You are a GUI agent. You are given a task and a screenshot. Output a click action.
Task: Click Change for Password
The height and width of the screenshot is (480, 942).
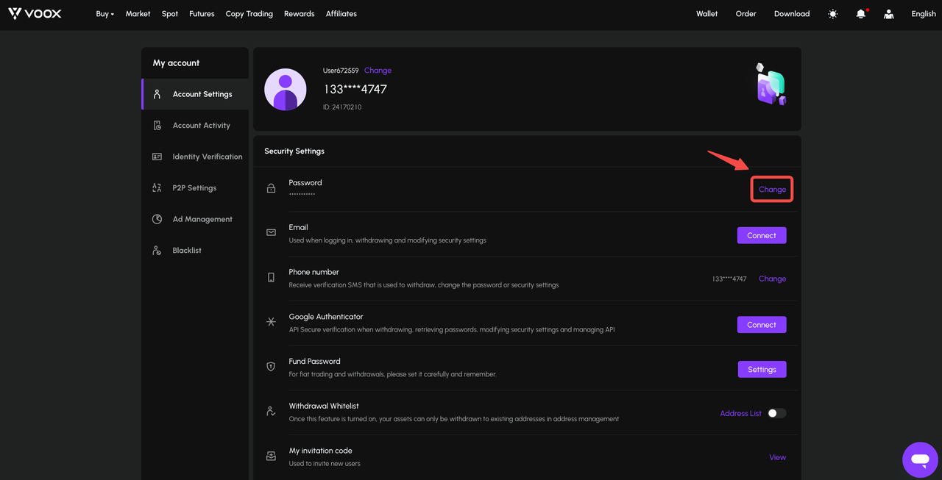772,190
